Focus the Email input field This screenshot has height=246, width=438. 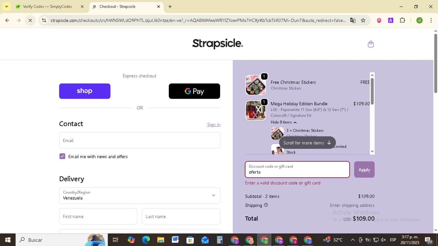point(140,140)
